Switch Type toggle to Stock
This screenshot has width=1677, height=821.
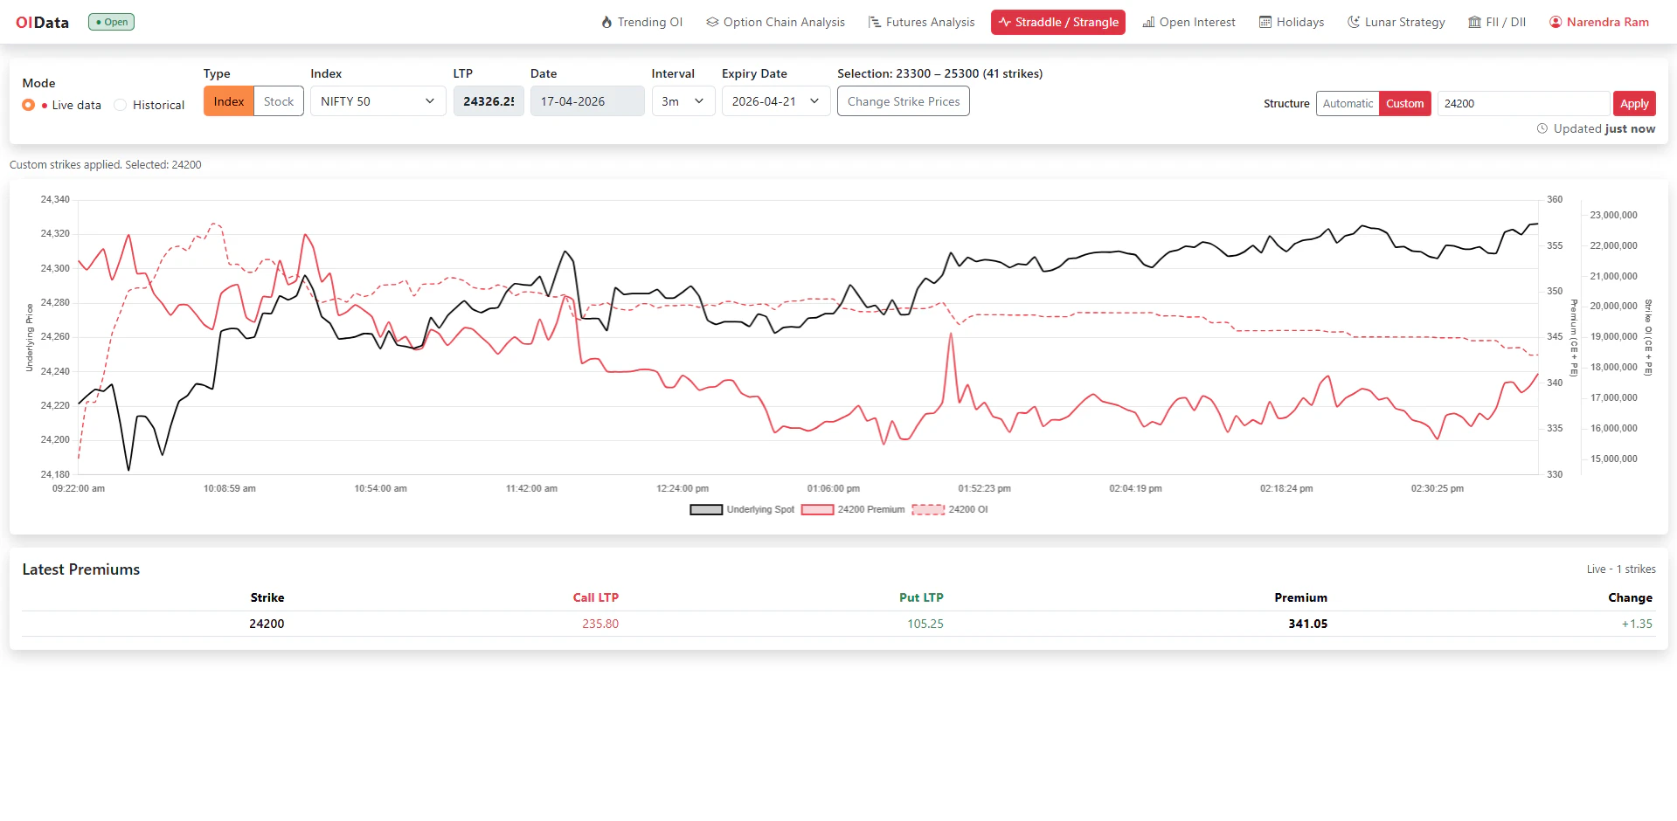pos(279,101)
